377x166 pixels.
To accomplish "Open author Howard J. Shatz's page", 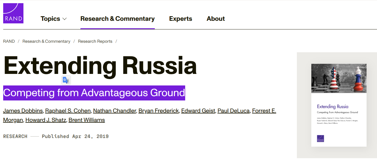I will click(x=46, y=120).
